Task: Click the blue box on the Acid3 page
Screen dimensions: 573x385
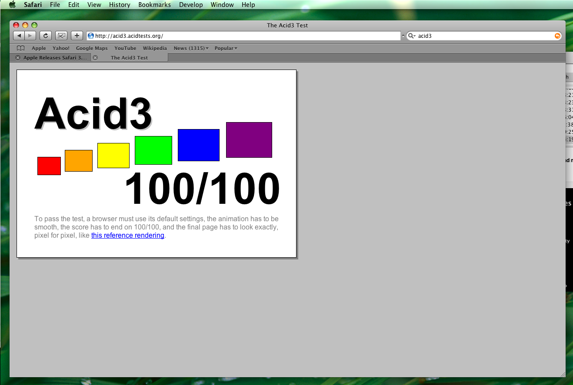Action: (x=199, y=145)
